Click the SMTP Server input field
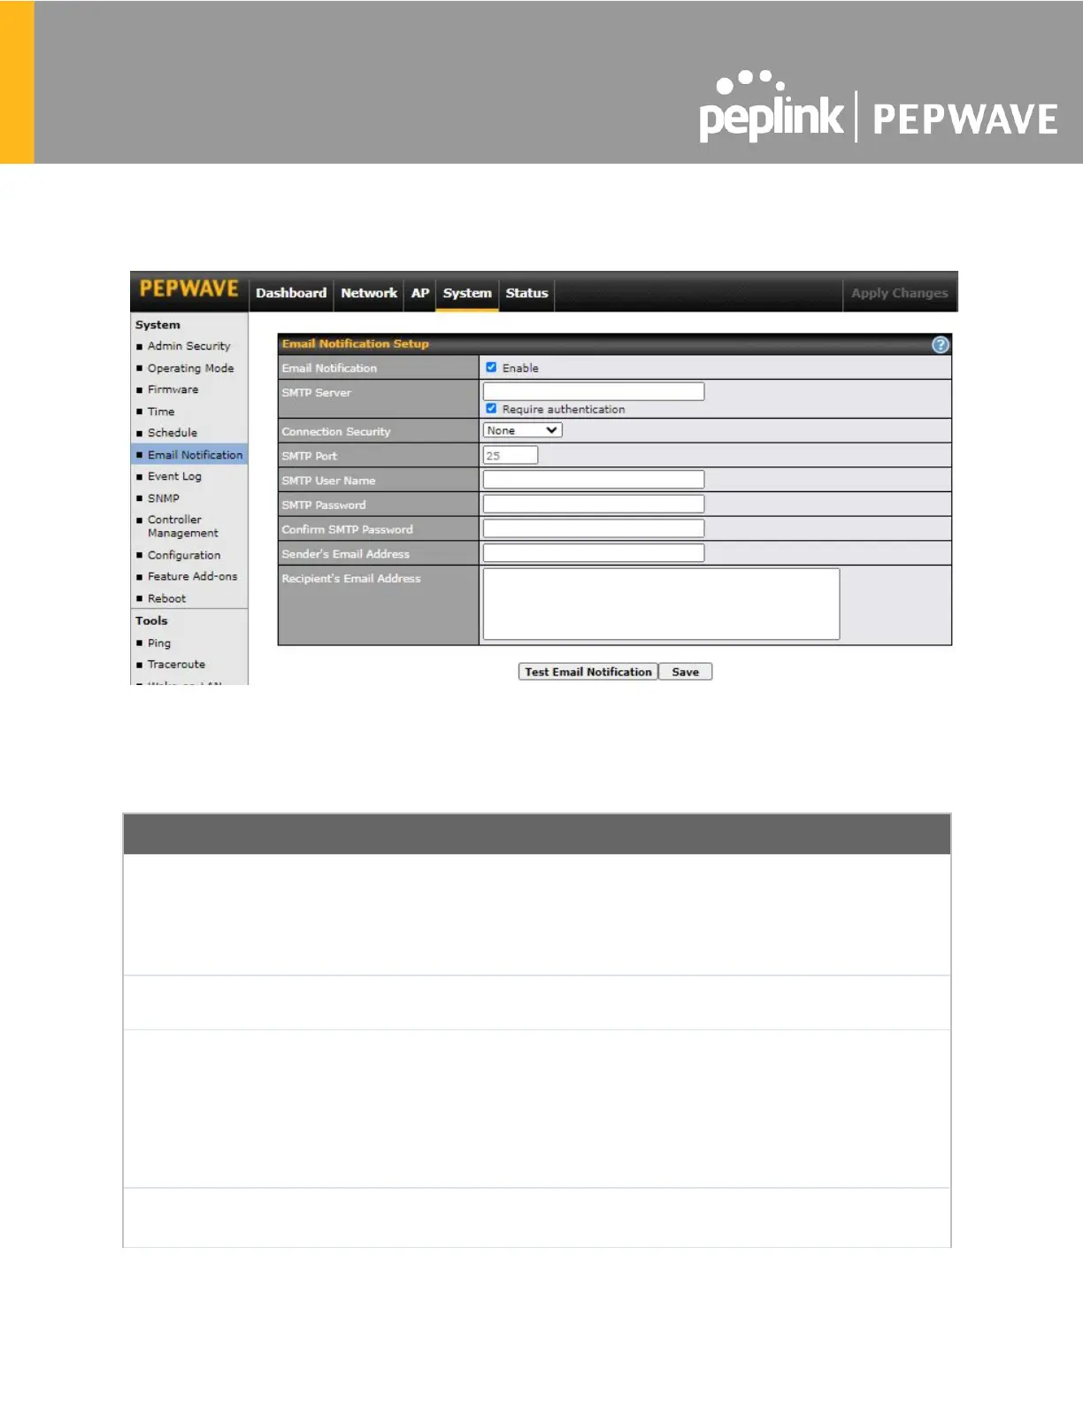This screenshot has width=1083, height=1402. coord(594,391)
